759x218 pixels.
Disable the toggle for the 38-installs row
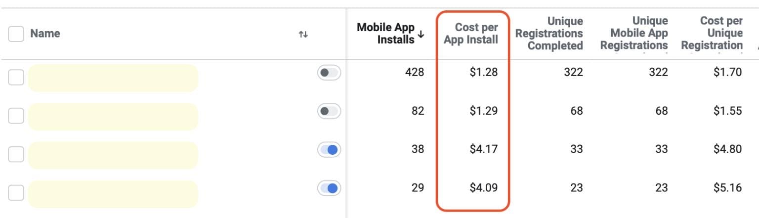point(329,149)
